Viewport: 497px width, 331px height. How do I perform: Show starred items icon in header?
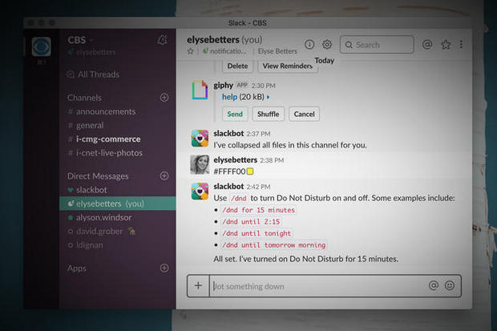coord(446,44)
